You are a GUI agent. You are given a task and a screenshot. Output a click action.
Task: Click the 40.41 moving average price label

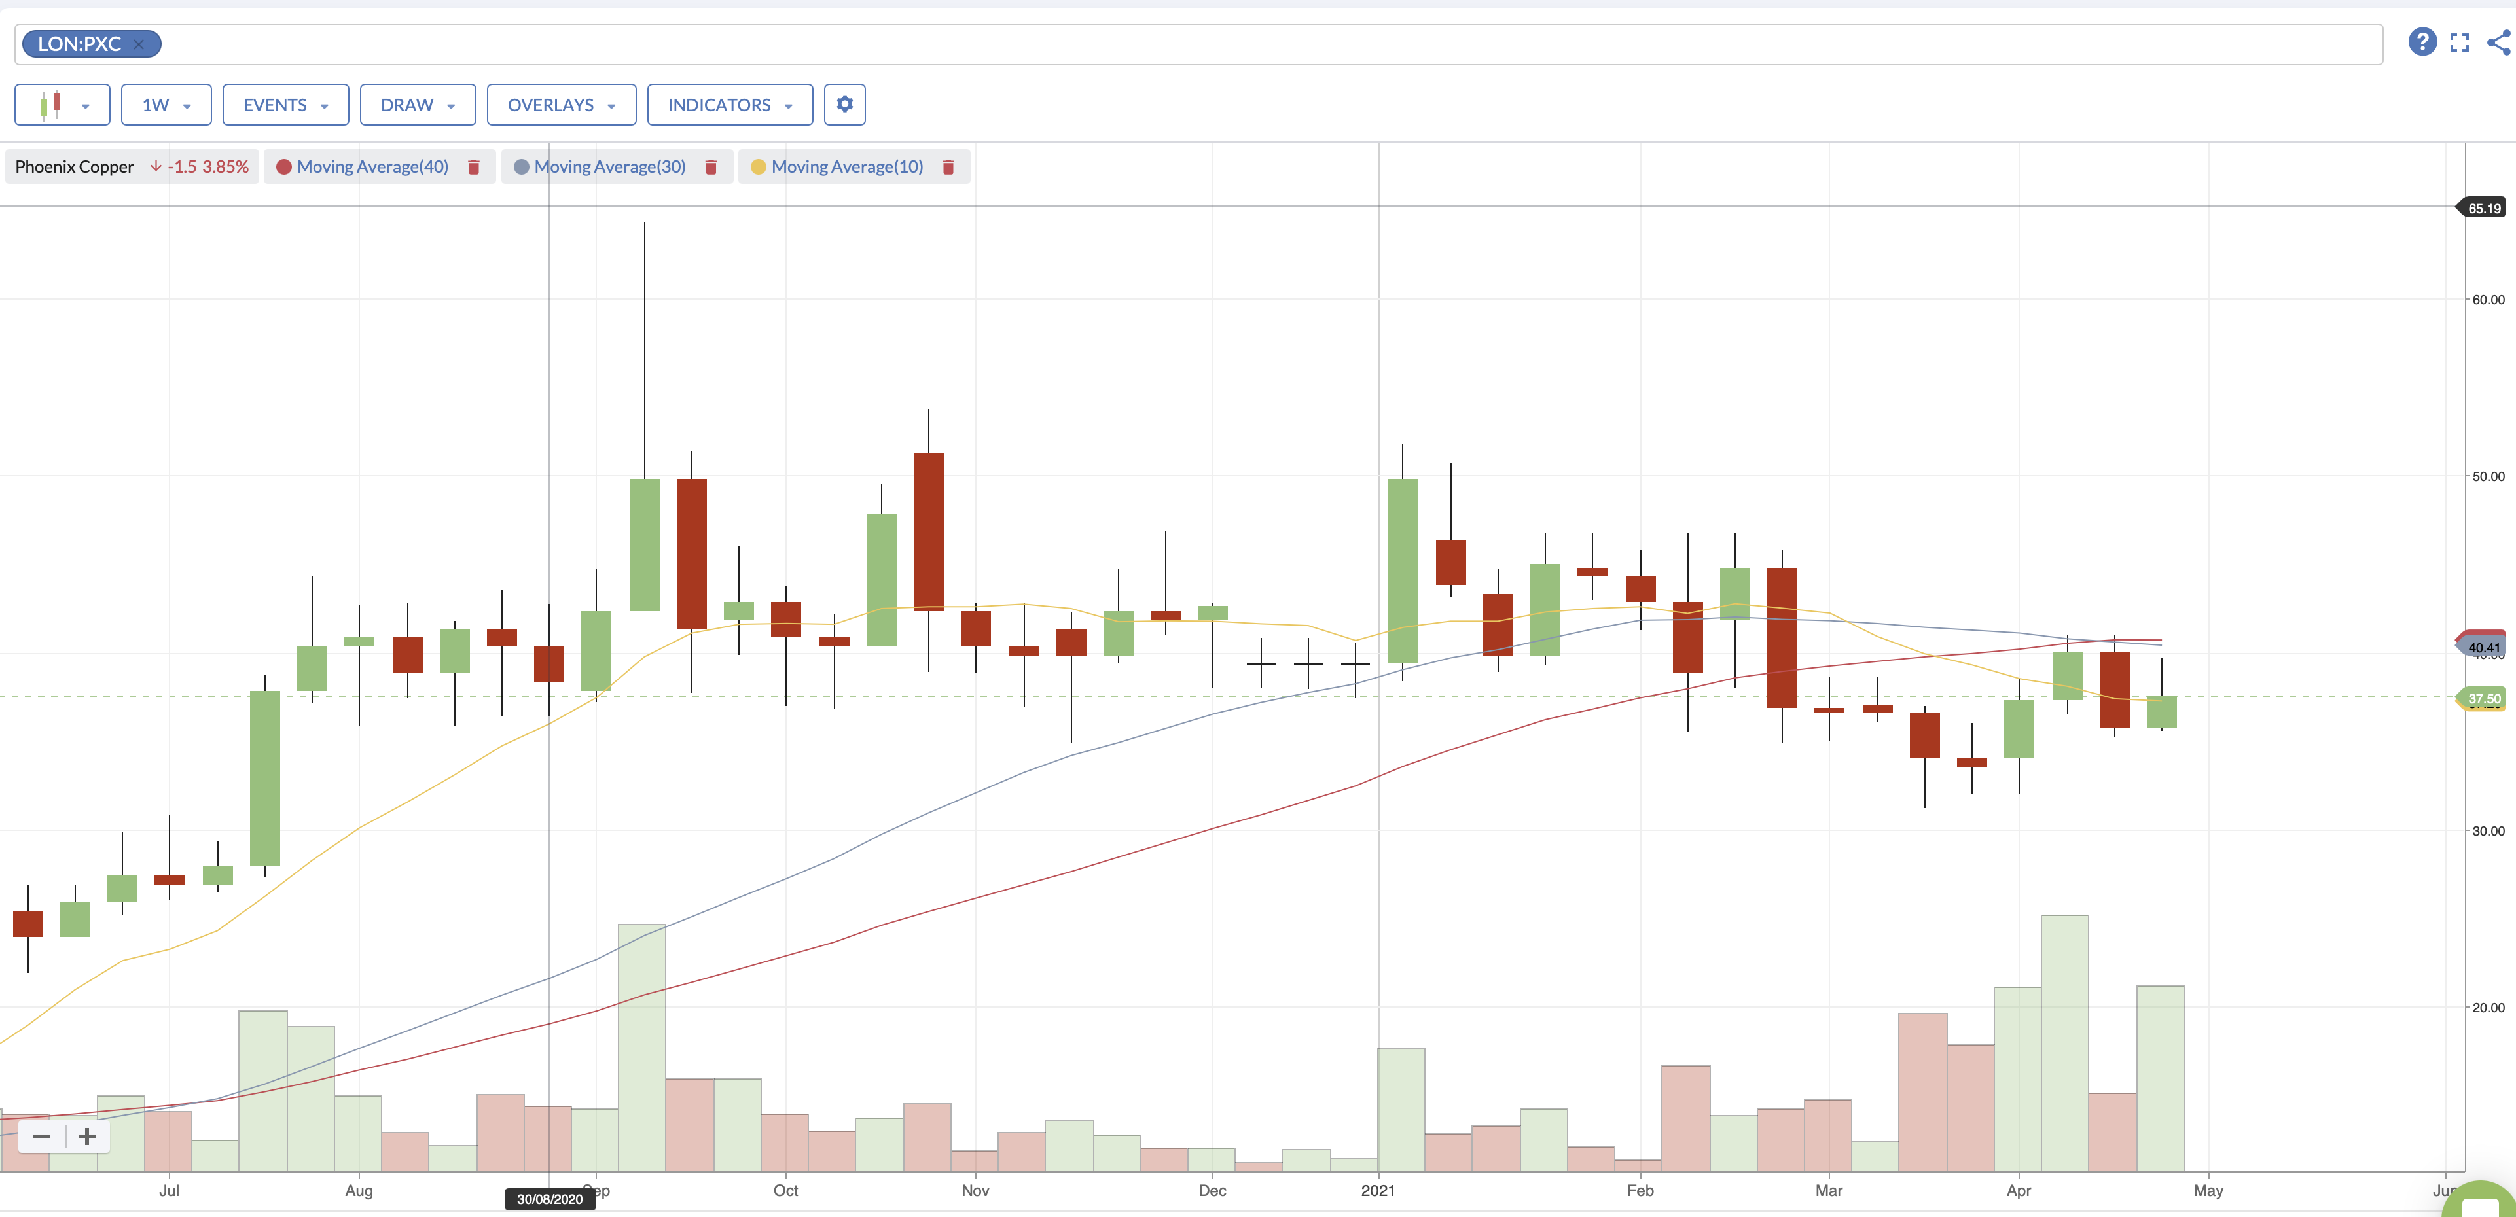[x=2482, y=648]
